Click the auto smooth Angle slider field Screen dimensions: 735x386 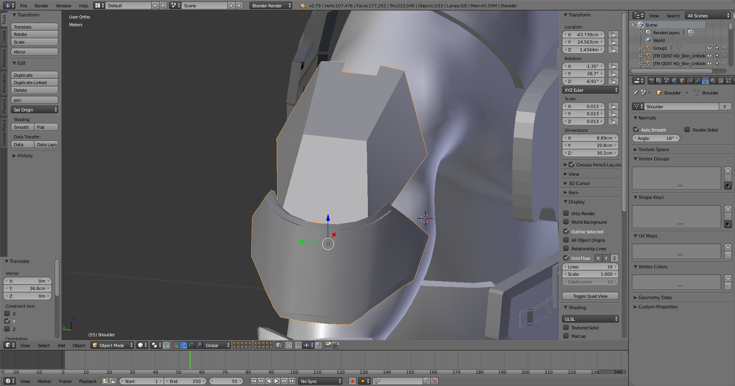pyautogui.click(x=656, y=138)
